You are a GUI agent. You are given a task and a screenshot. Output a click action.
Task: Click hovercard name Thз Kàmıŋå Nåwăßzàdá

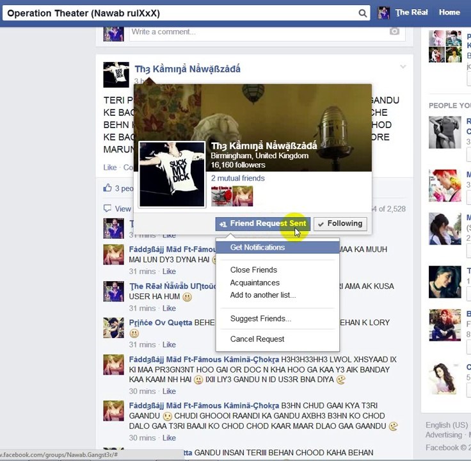[x=264, y=146]
